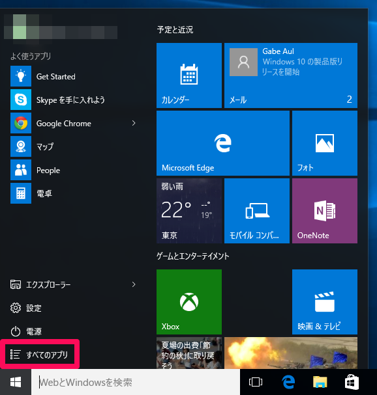Image resolution: width=377 pixels, height=395 pixels.
Task: Open the news tile about 夏場の出費
Action: (189, 353)
